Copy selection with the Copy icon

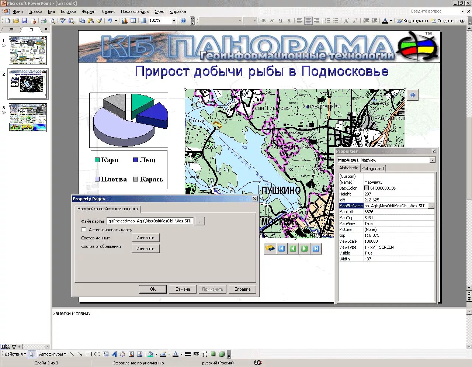pyautogui.click(x=82, y=21)
